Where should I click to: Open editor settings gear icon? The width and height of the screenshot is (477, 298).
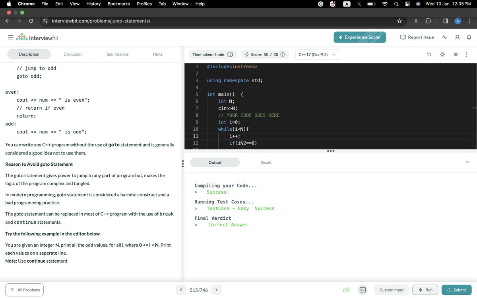[x=442, y=54]
